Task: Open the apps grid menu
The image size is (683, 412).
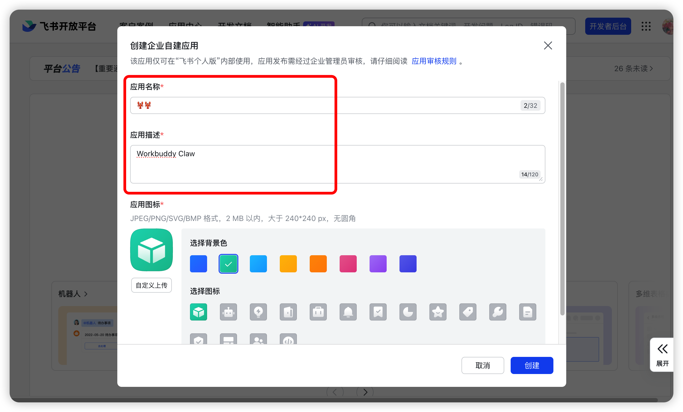Action: click(x=646, y=26)
